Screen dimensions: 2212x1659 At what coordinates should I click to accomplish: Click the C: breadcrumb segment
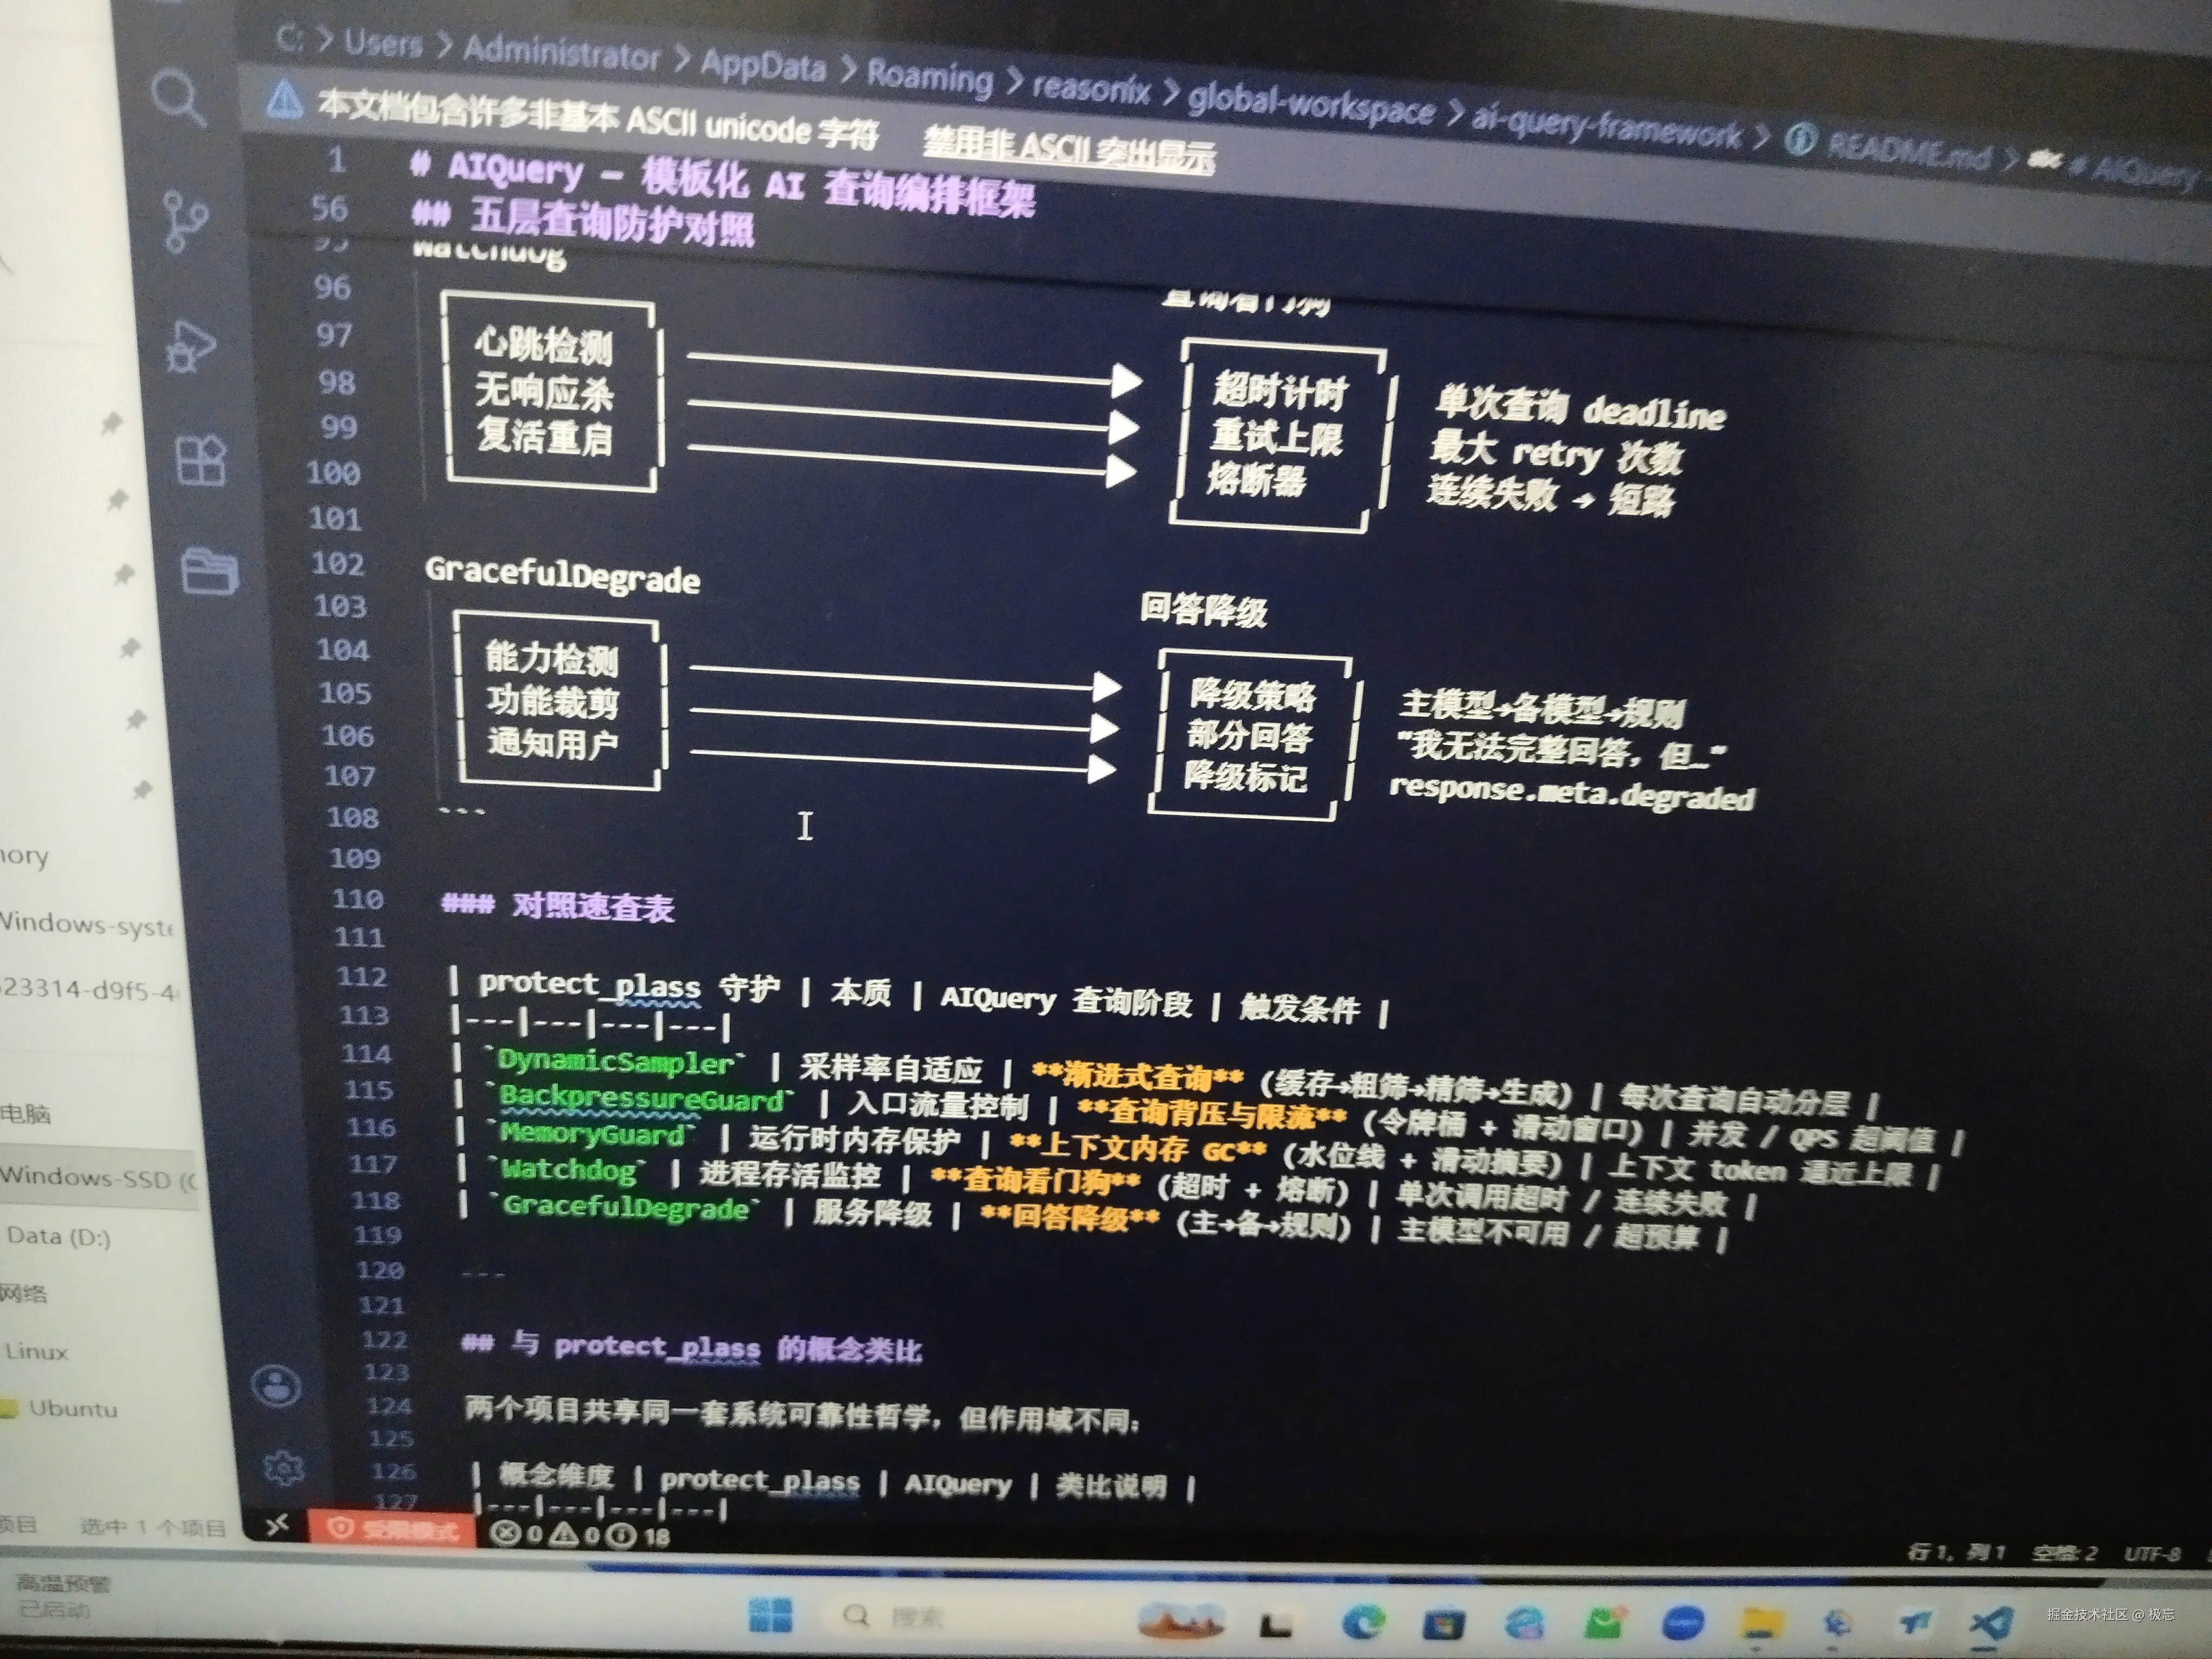coord(289,39)
